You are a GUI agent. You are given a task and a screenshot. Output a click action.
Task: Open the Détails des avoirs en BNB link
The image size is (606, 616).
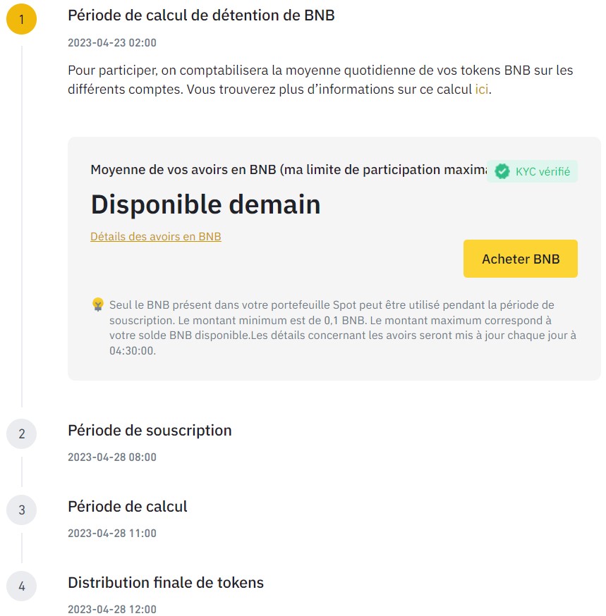coord(155,236)
